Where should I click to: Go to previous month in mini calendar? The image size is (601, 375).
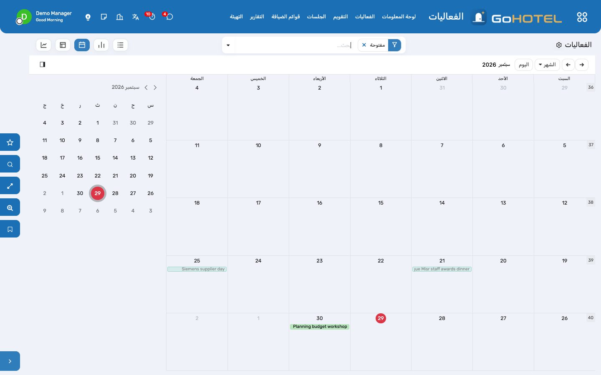[x=155, y=87]
